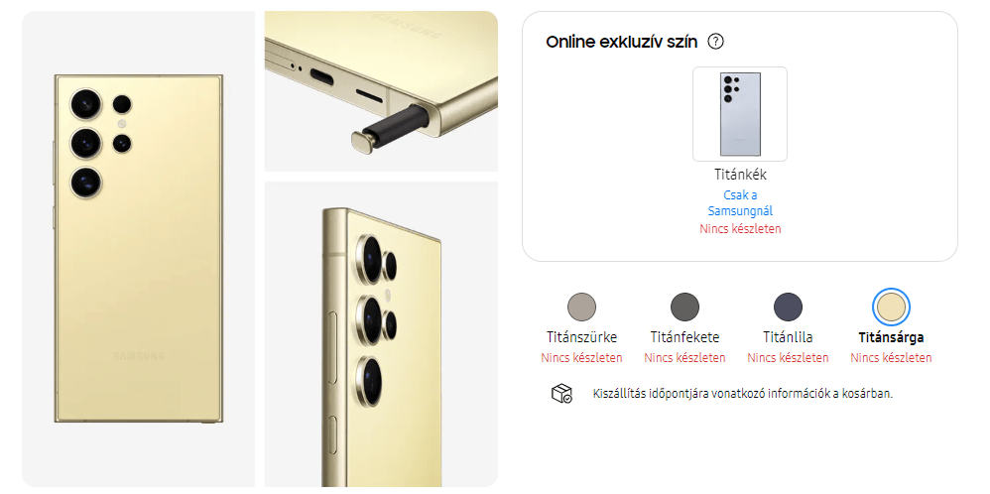Click the Titánszürke label text
Image resolution: width=990 pixels, height=494 pixels.
(x=581, y=337)
